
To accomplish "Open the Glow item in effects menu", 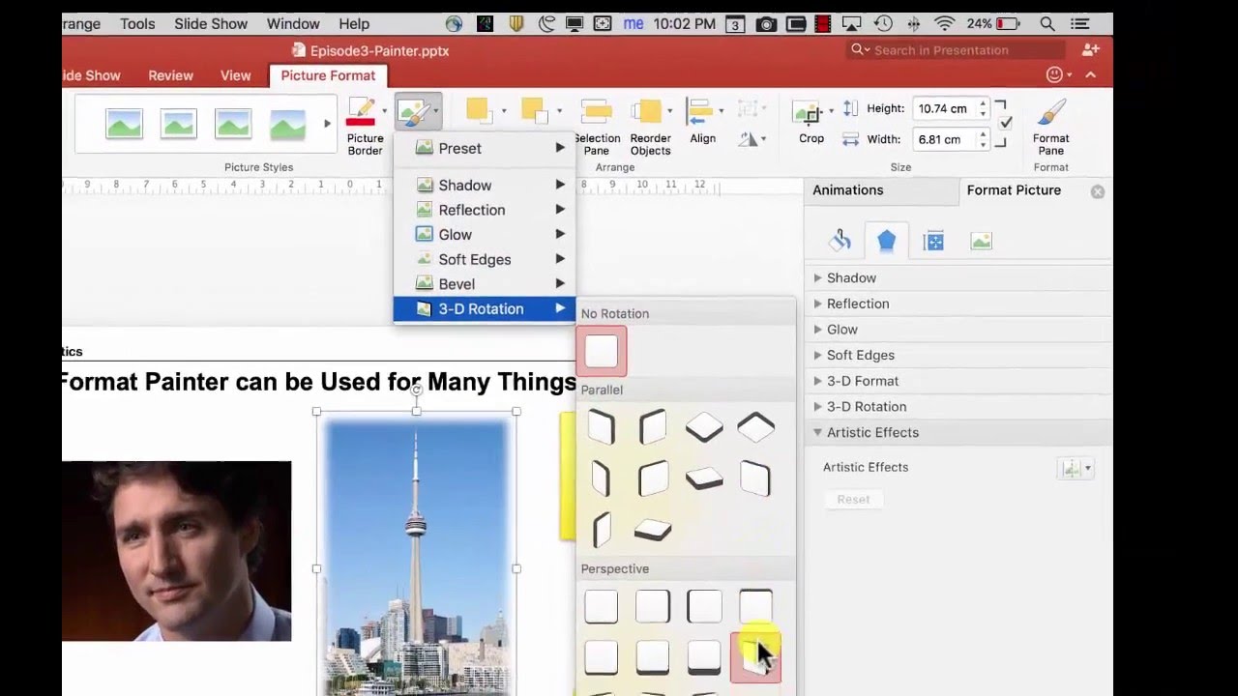I will (484, 234).
